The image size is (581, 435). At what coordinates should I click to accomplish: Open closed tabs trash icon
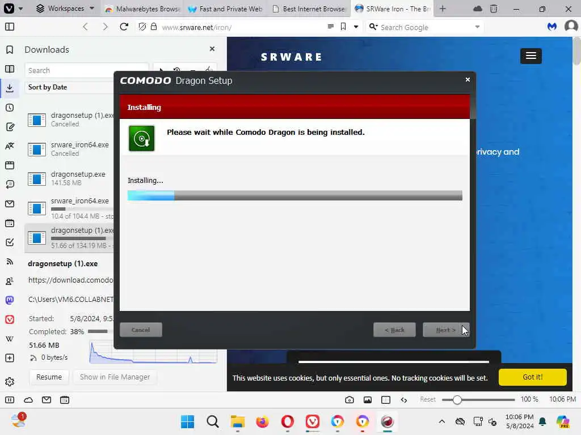494,8
